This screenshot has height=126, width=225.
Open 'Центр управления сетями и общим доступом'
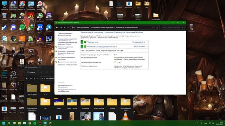coord(67,91)
